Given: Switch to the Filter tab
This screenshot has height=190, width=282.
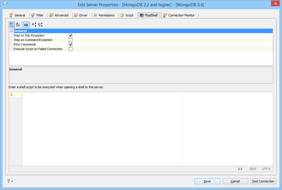Looking at the screenshot, I should click(x=37, y=15).
